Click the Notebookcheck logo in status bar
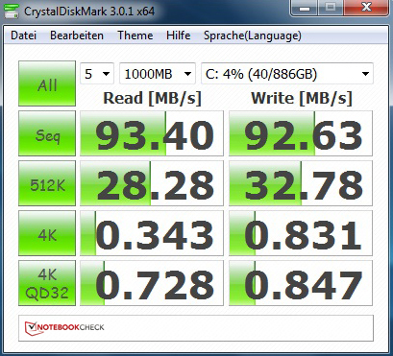 (64, 327)
